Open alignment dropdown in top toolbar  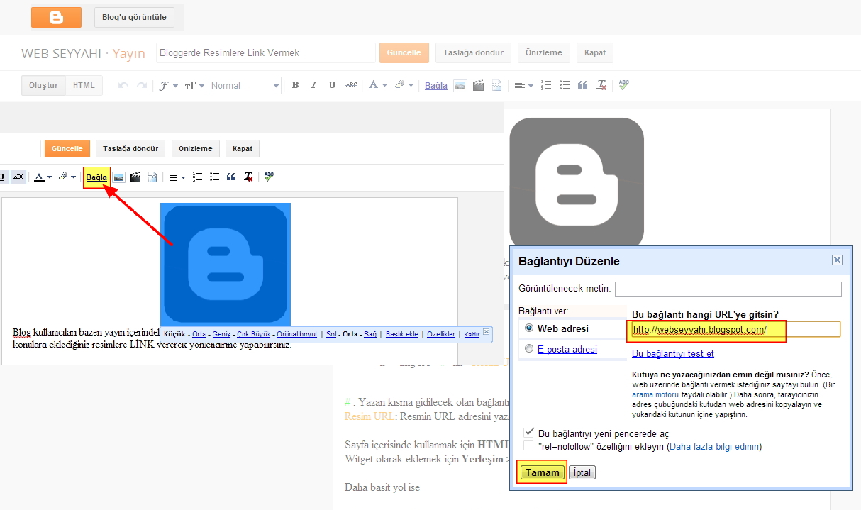tap(524, 85)
